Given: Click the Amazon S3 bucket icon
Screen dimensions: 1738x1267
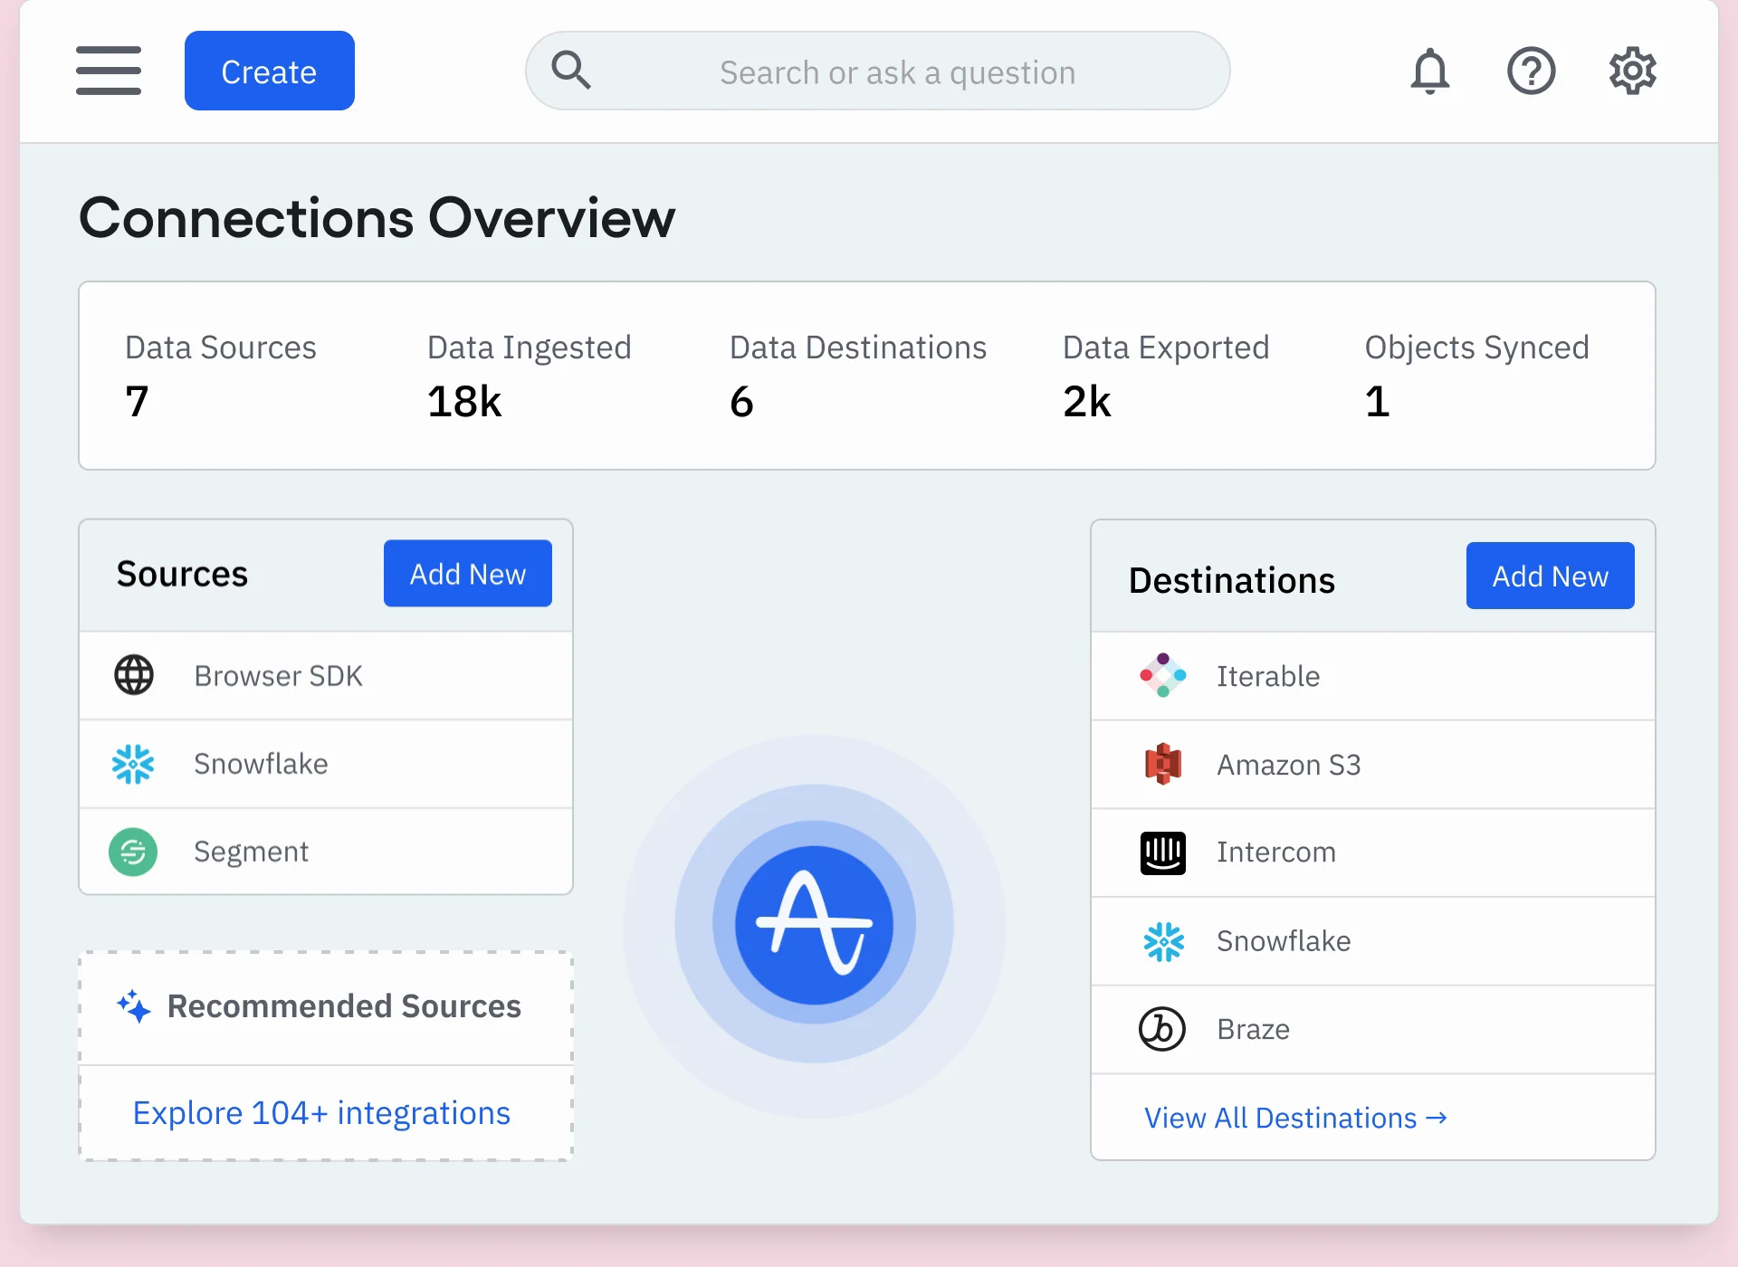Looking at the screenshot, I should pyautogui.click(x=1162, y=765).
